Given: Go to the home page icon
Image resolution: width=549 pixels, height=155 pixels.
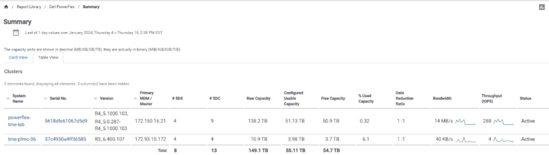Looking at the screenshot, I should point(6,7).
